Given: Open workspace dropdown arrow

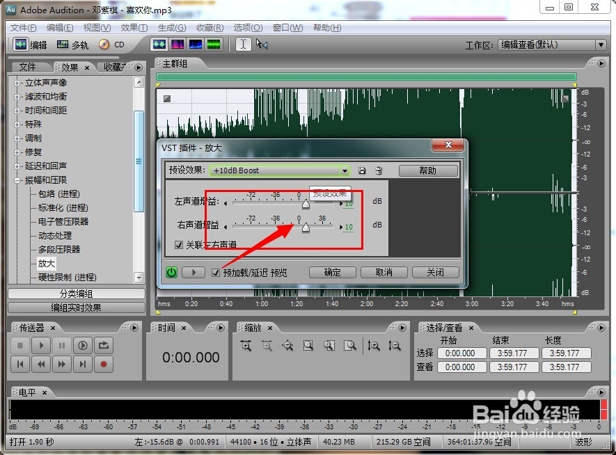Looking at the screenshot, I should 601,45.
